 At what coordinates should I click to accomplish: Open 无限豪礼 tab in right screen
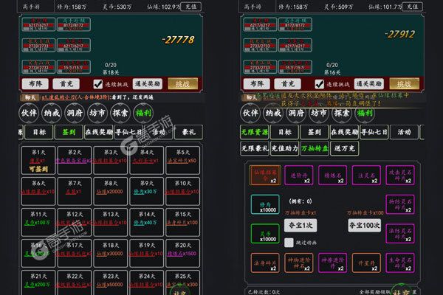tap(254, 148)
